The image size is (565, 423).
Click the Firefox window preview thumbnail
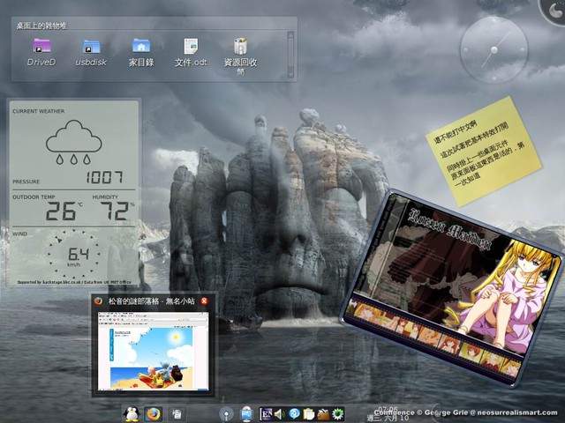click(154, 351)
